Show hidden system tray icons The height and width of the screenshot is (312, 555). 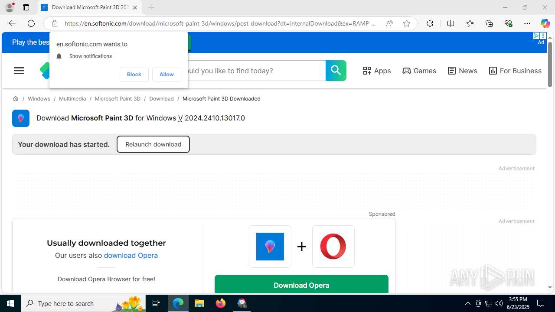point(467,303)
